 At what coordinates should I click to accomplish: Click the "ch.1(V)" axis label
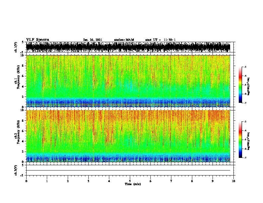(x=16, y=47)
